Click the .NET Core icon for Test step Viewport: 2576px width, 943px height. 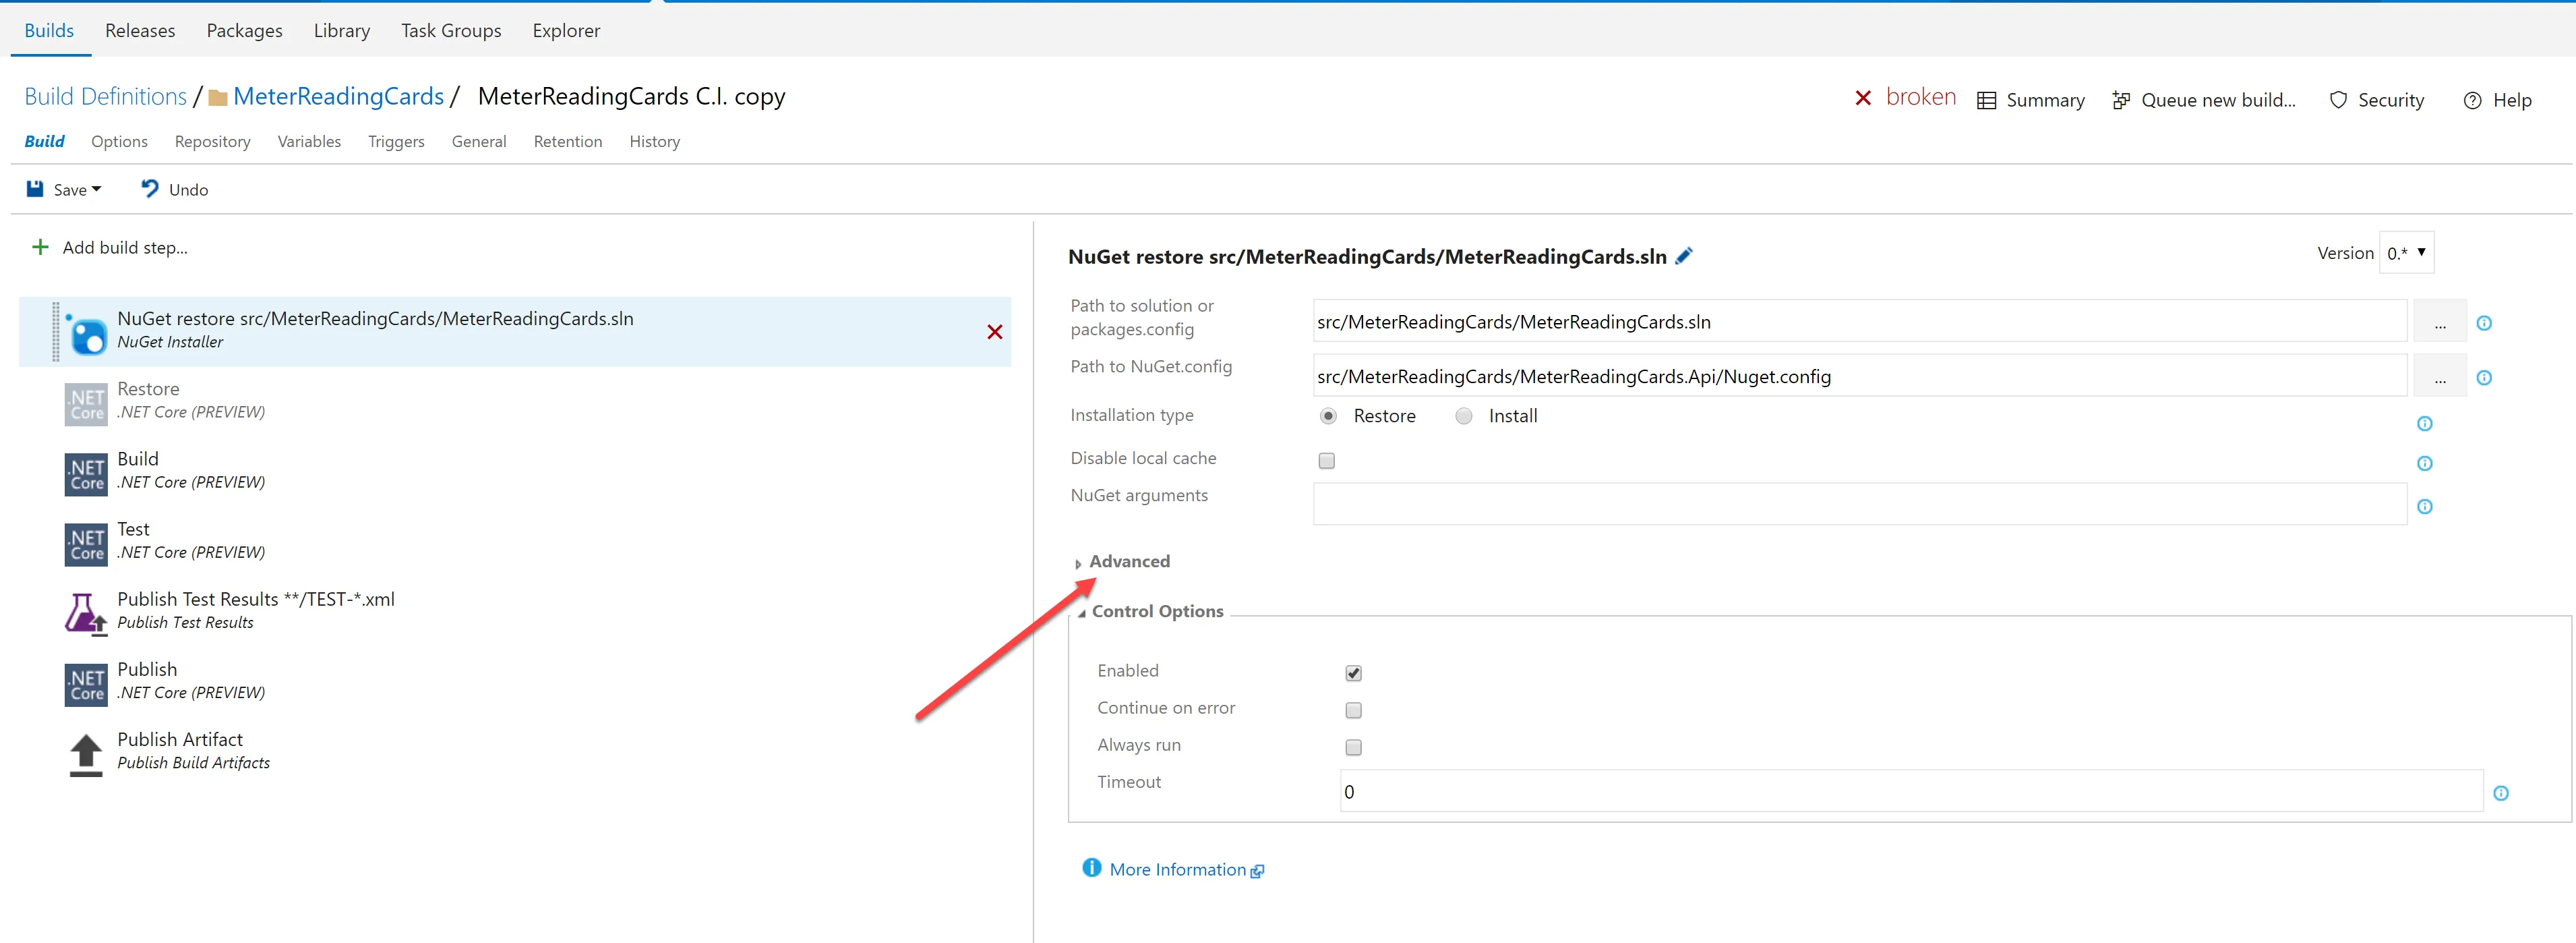pyautogui.click(x=86, y=544)
